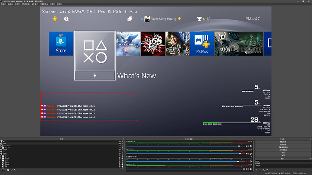This screenshot has height=175, width=312.
Task: Open gear settings of the EVGA XR1 Pro channel
Action: coord(251,169)
